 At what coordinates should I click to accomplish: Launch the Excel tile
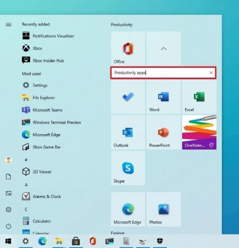click(199, 97)
